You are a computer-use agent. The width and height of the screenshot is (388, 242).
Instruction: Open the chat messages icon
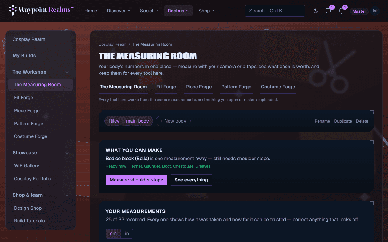pos(328,11)
